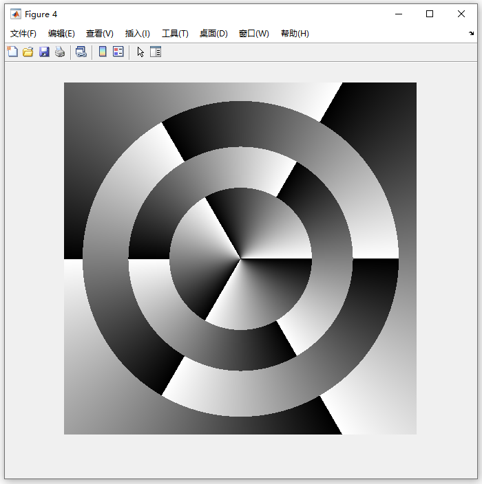Open the 帮助(H) menu
Viewport: 482px width, 484px height.
tap(295, 33)
